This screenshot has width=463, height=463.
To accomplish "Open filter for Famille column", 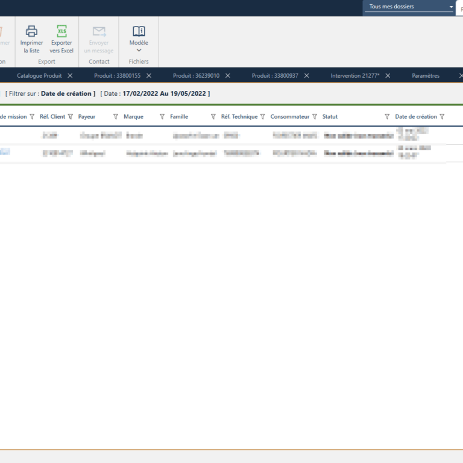I will [x=213, y=117].
